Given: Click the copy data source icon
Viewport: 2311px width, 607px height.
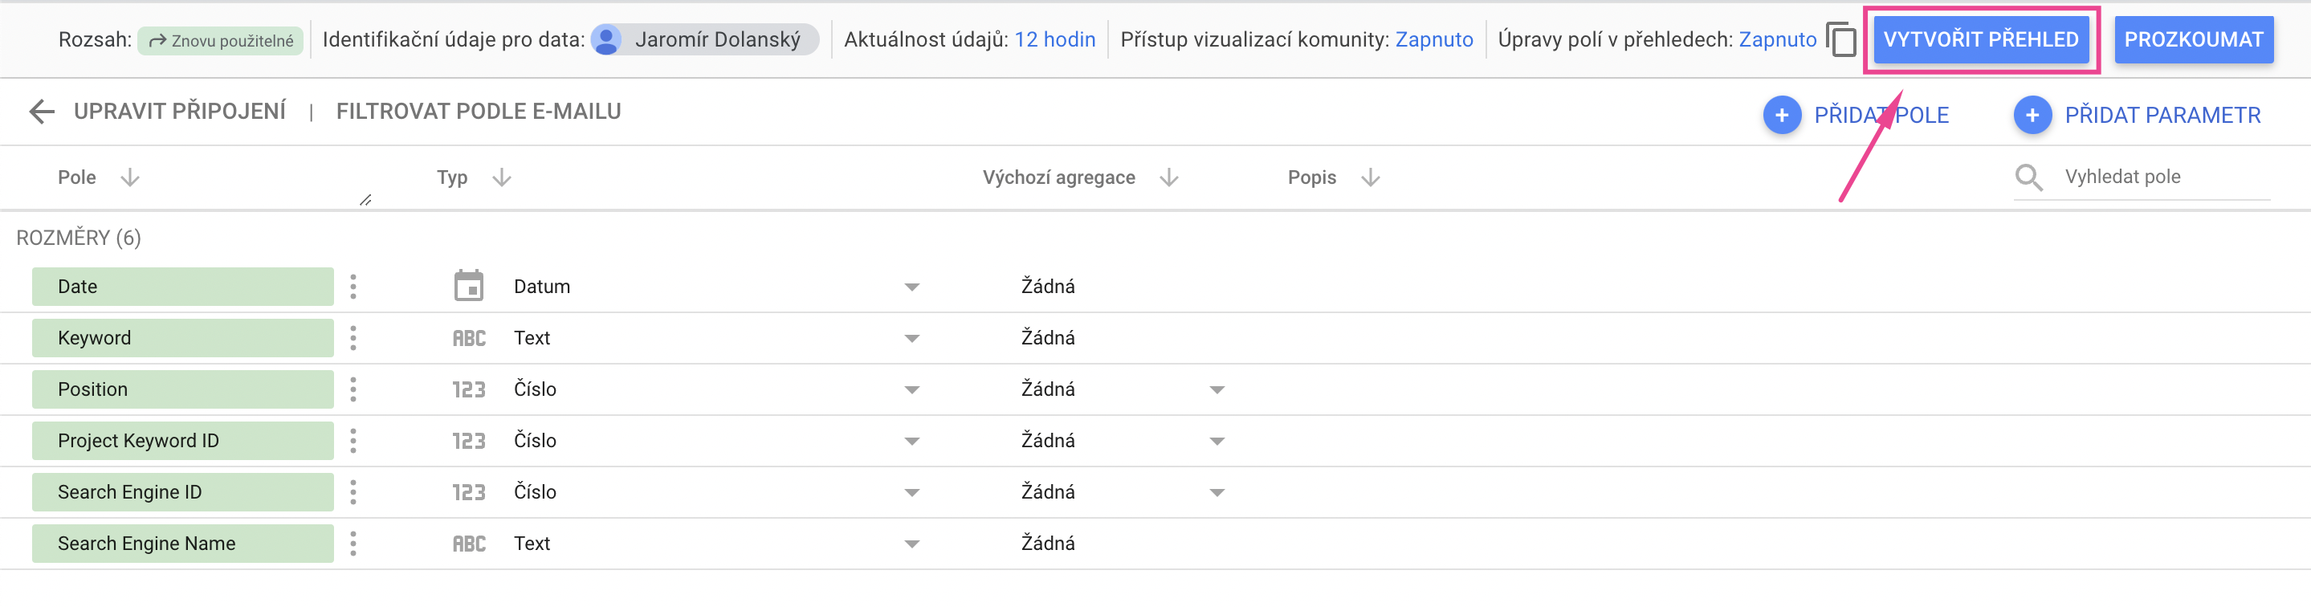Looking at the screenshot, I should coord(1841,39).
